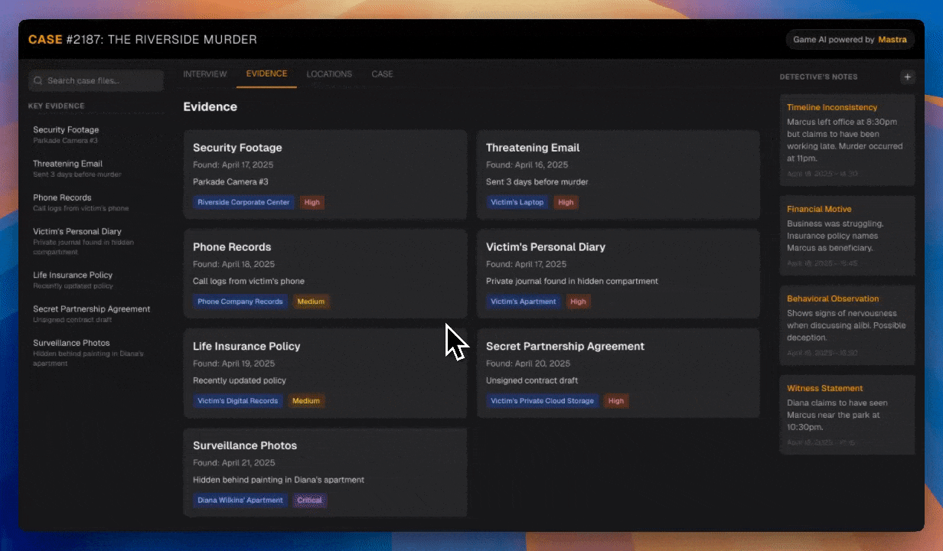Click the plus icon in Detective's Notes
The height and width of the screenshot is (551, 943).
907,77
